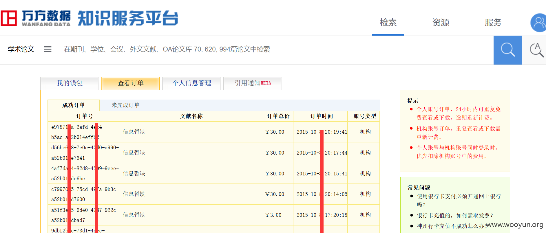Select the 查看订单 tab
Image resolution: width=546 pixels, height=233 pixels.
click(131, 83)
